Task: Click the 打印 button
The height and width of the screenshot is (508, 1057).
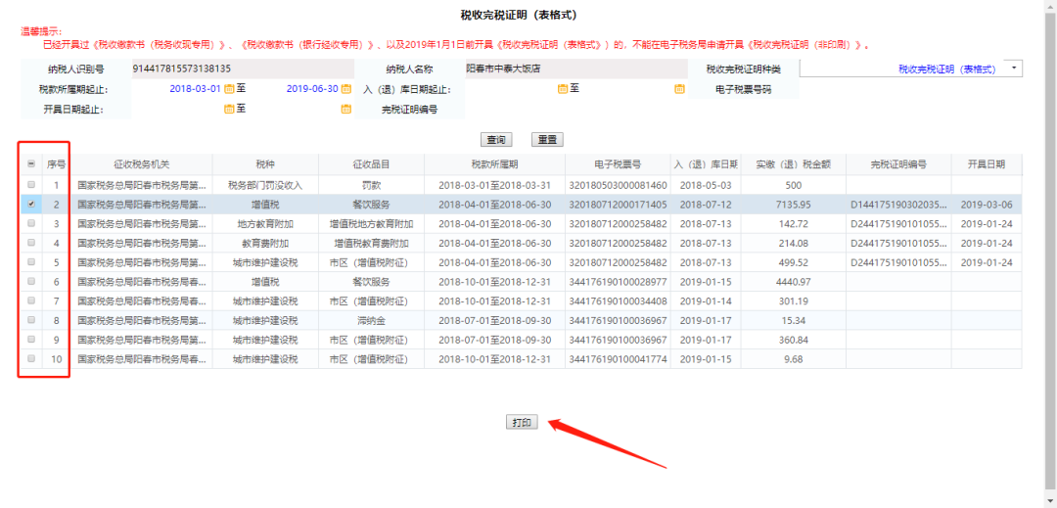Action: pyautogui.click(x=522, y=422)
